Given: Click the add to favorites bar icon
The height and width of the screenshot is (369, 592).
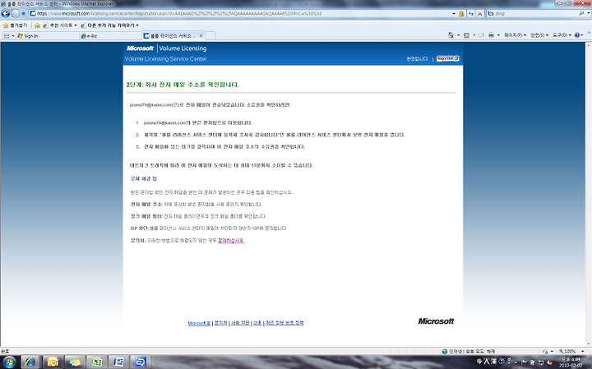Looking at the screenshot, I should click(37, 25).
